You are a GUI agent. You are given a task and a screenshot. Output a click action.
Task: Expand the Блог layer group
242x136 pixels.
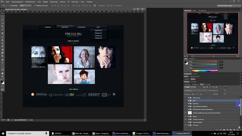188,100
